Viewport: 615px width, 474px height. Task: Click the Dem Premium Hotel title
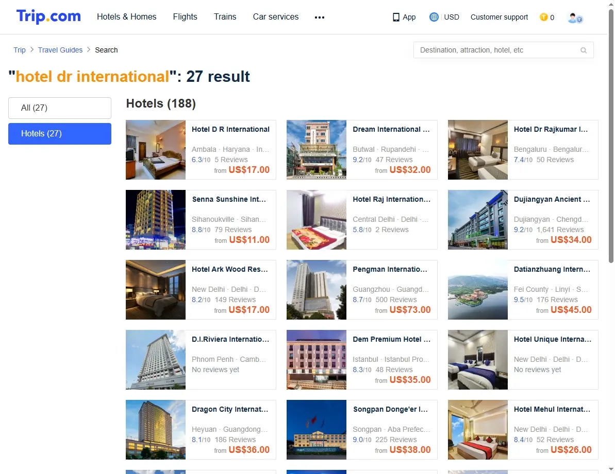[x=391, y=340]
